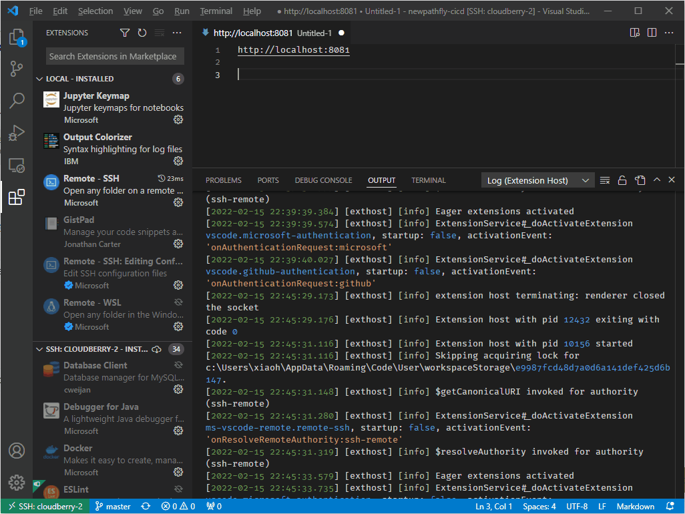Maximize the panel size chevron
Screen dimensions: 685x514
click(656, 180)
